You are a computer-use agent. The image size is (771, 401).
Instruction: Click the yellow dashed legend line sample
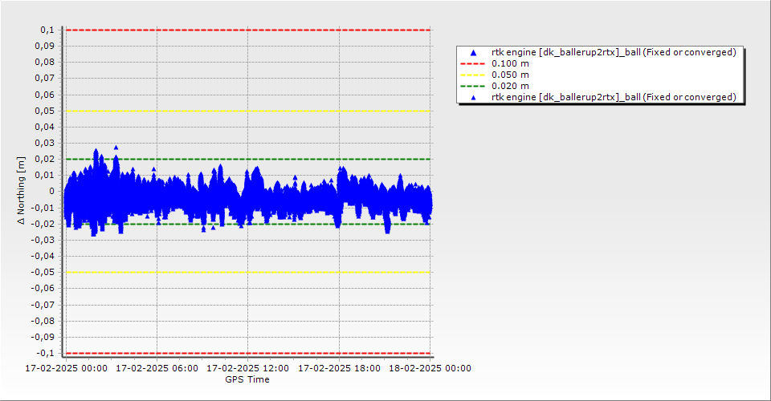pos(472,75)
